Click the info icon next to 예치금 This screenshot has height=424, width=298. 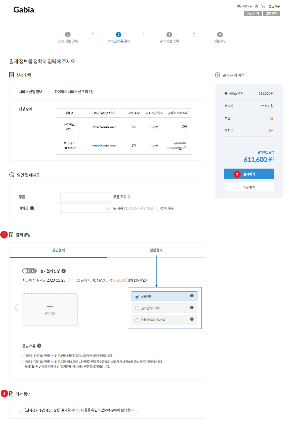(32, 209)
